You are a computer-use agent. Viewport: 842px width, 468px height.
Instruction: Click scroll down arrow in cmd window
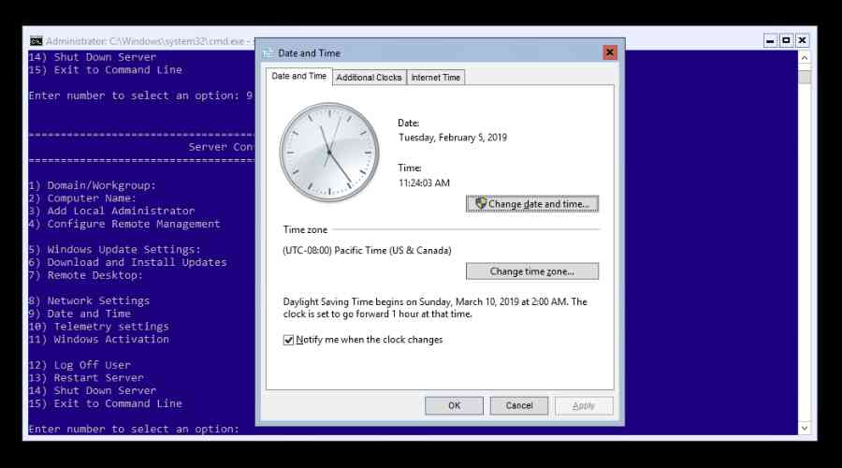pyautogui.click(x=805, y=429)
